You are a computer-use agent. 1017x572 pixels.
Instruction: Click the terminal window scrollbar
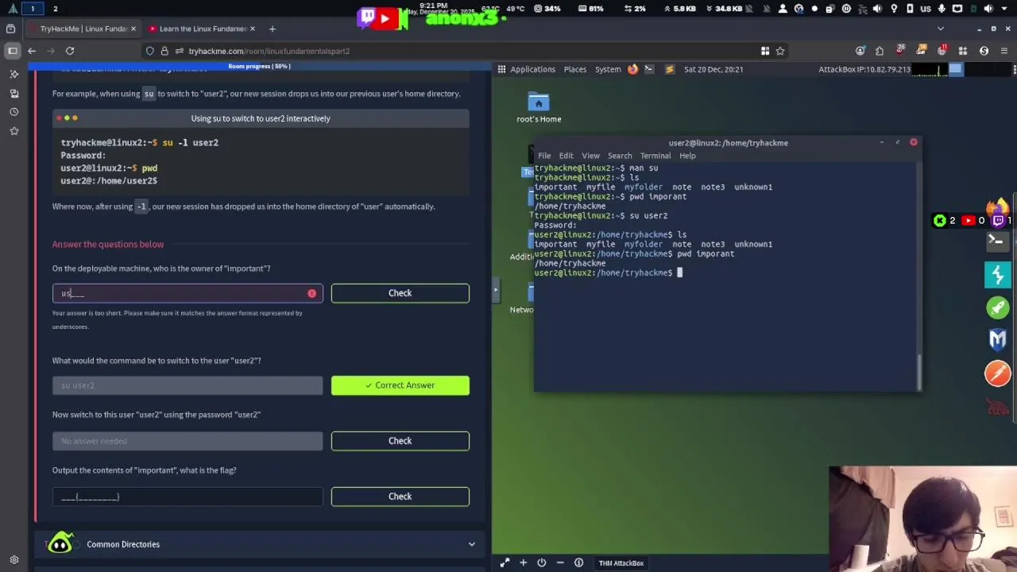[919, 372]
